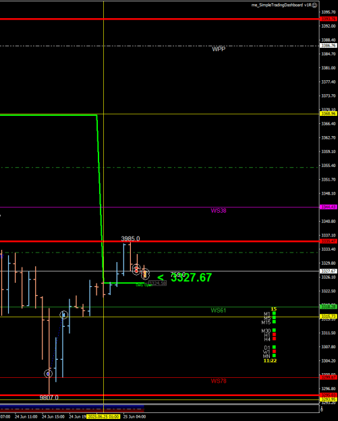The image size is (338, 421).
Task: Select the circled marker on 24 Jun 15:00 bar top
Action: (x=63, y=315)
